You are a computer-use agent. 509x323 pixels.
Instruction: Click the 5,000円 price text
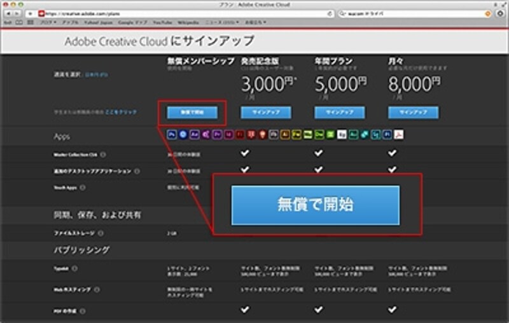341,85
